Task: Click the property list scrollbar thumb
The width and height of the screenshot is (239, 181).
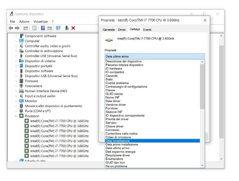Action: coord(202,86)
